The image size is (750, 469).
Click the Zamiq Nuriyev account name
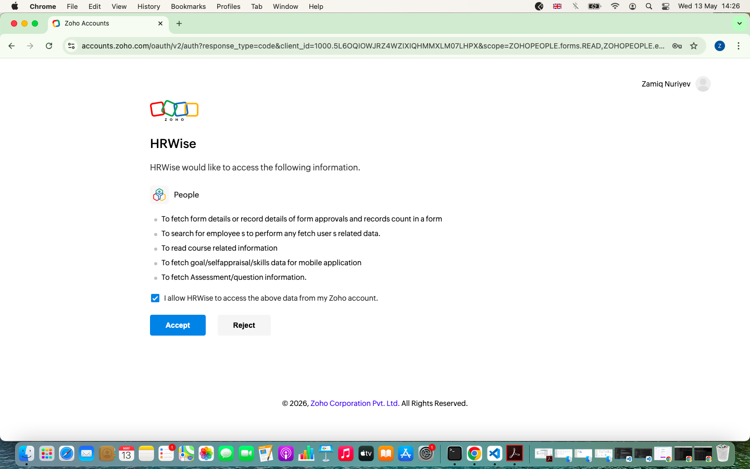pyautogui.click(x=666, y=84)
